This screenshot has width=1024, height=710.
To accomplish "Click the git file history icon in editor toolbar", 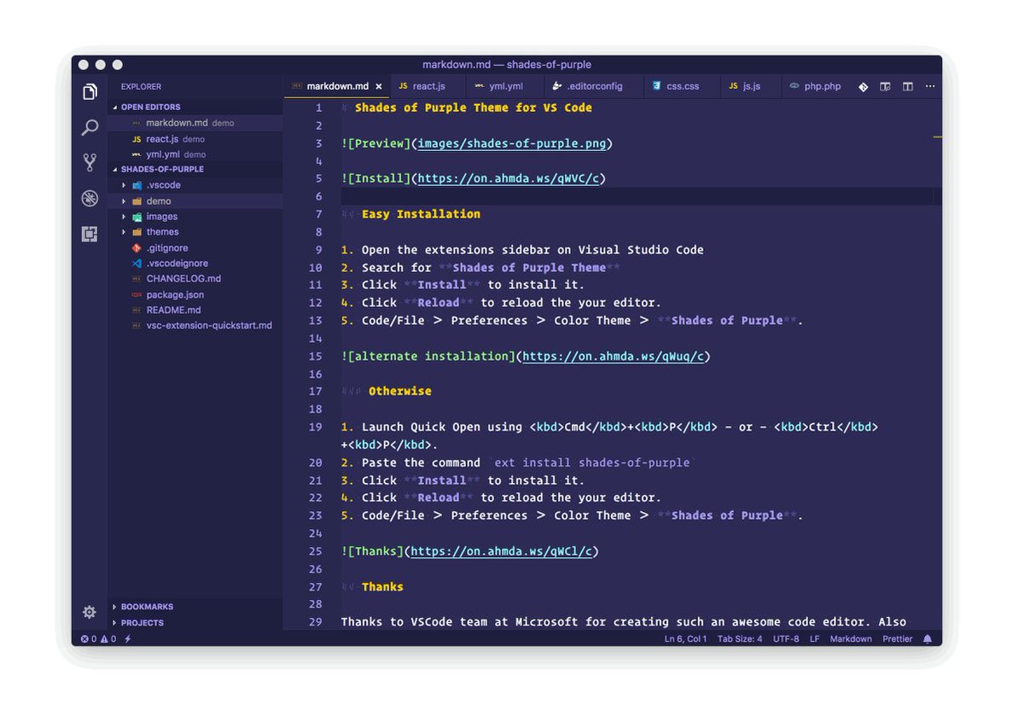I will pos(863,87).
